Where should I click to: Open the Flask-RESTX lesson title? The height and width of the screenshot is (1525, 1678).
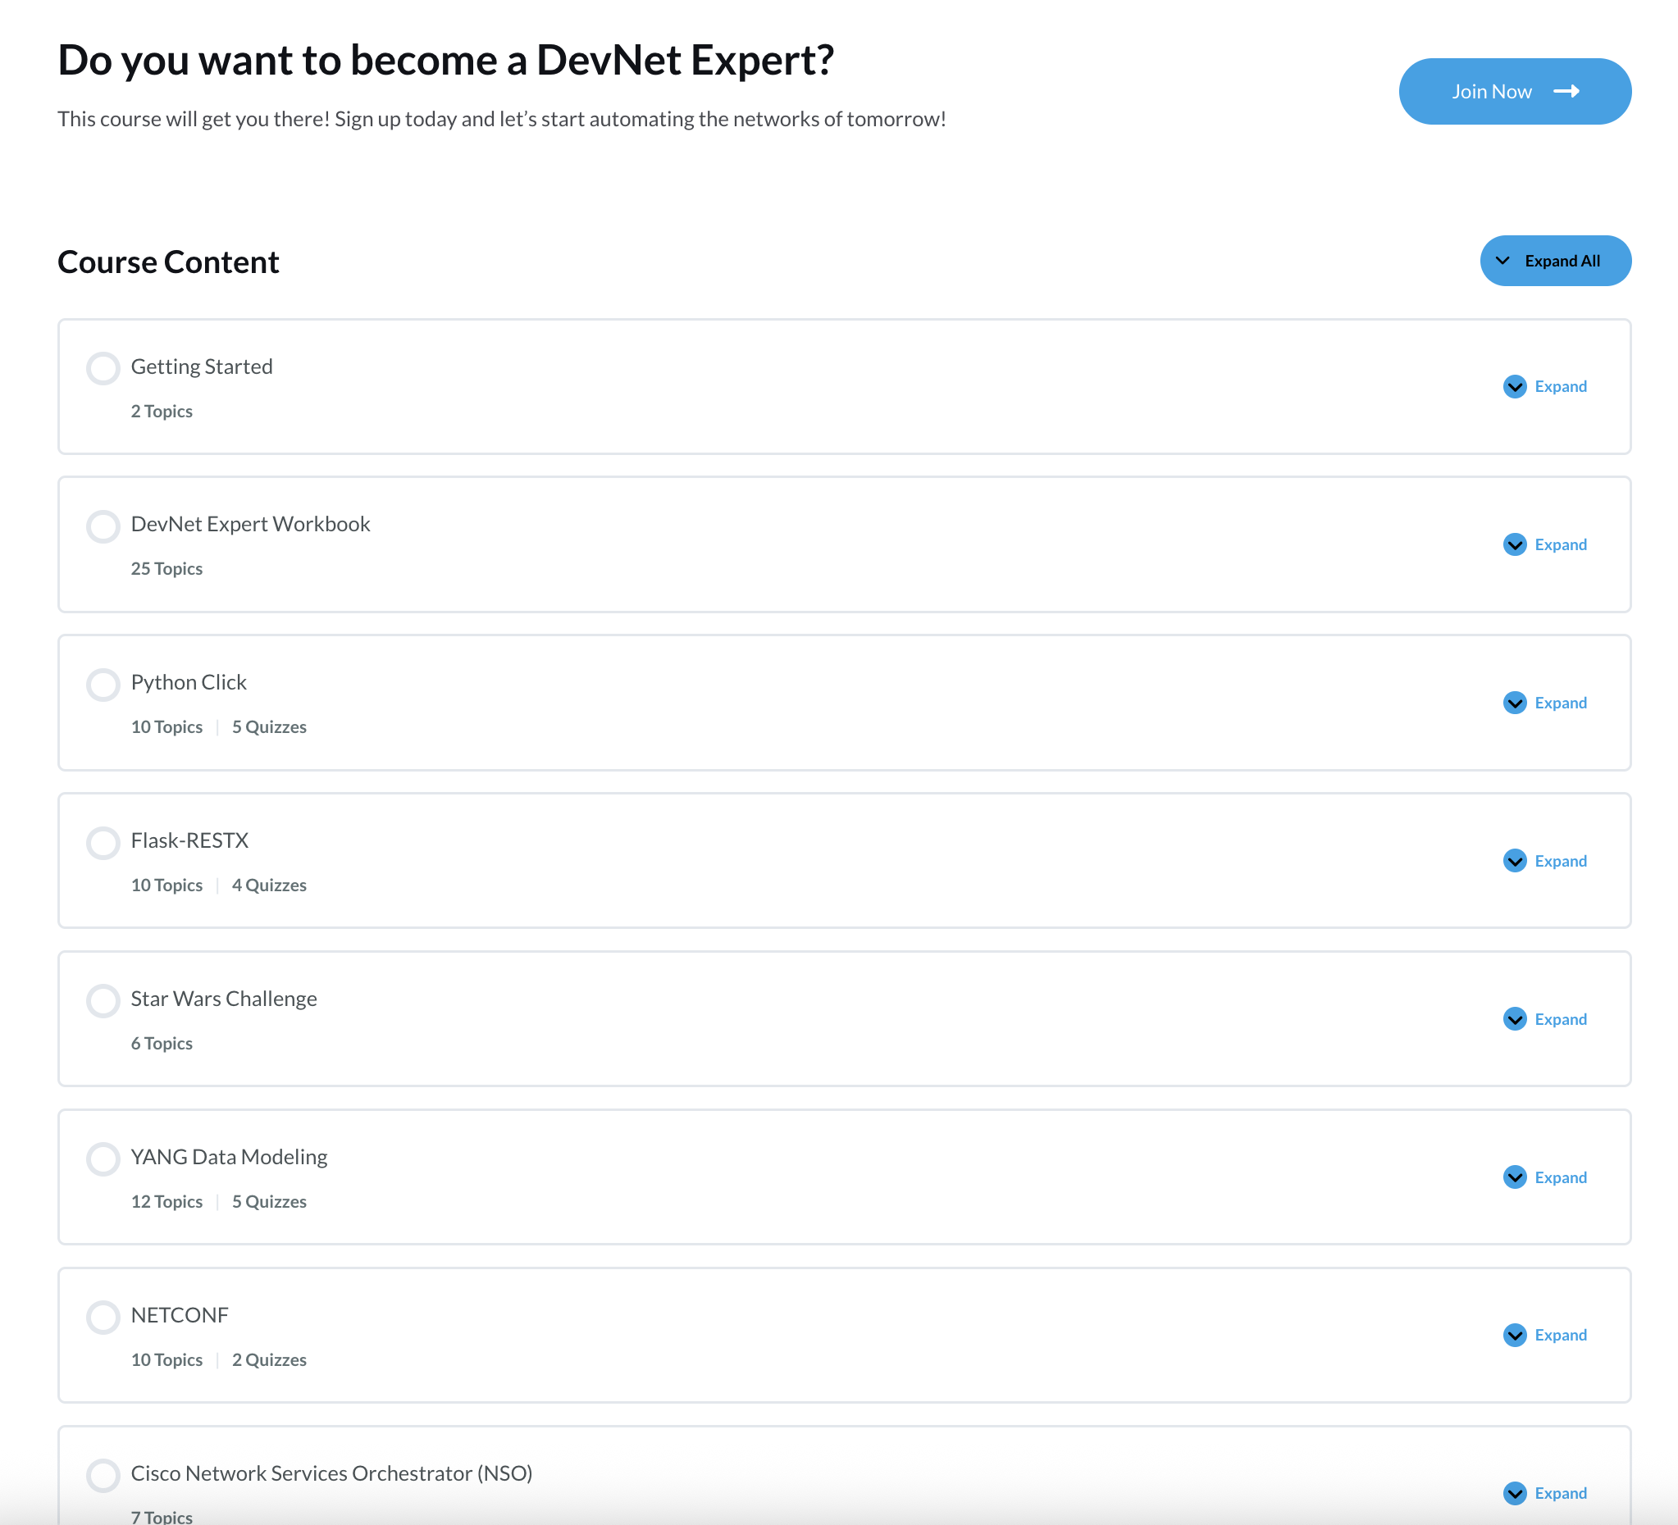pos(189,840)
